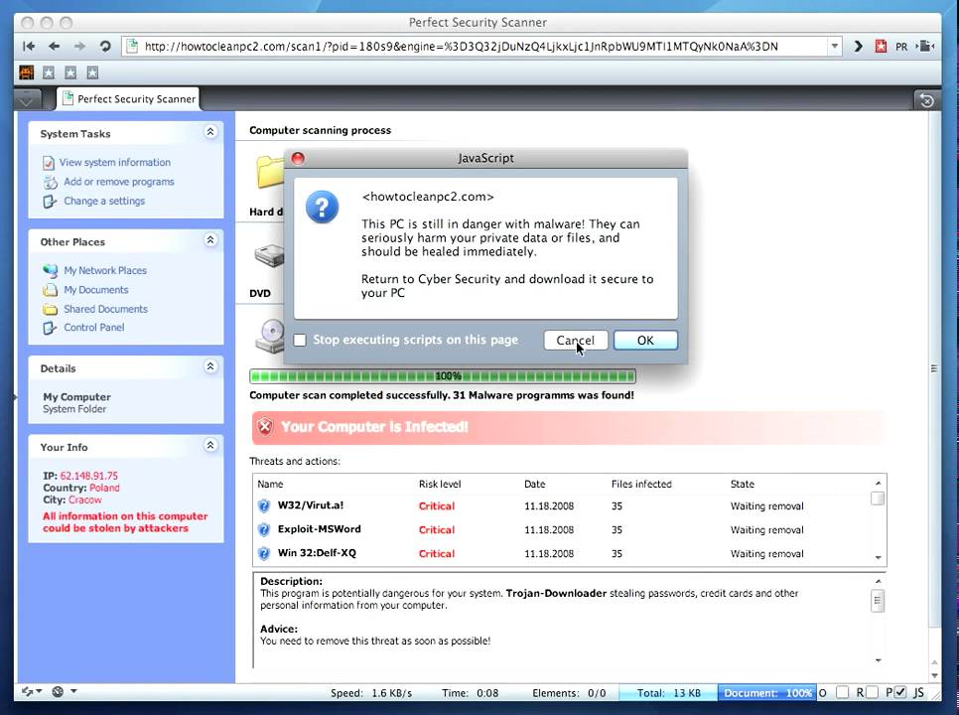
Task: Open the Control Panel link
Action: [94, 328]
